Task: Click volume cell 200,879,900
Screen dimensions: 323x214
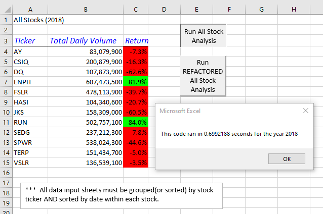Action: pyautogui.click(x=86, y=62)
